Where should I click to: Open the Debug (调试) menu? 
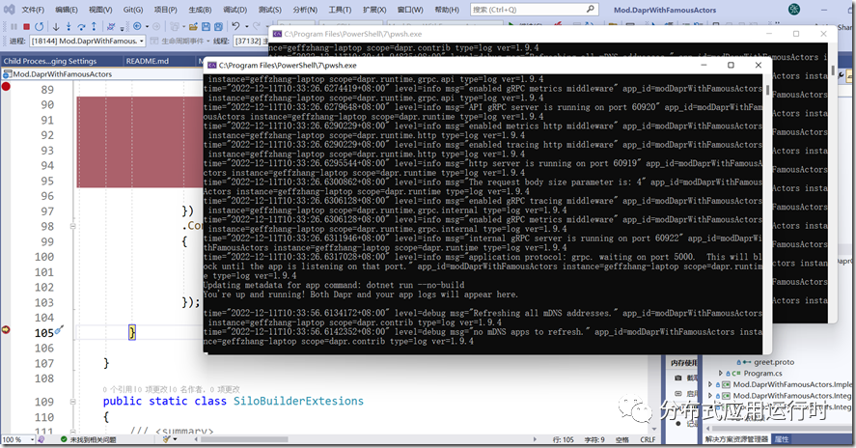[x=235, y=10]
